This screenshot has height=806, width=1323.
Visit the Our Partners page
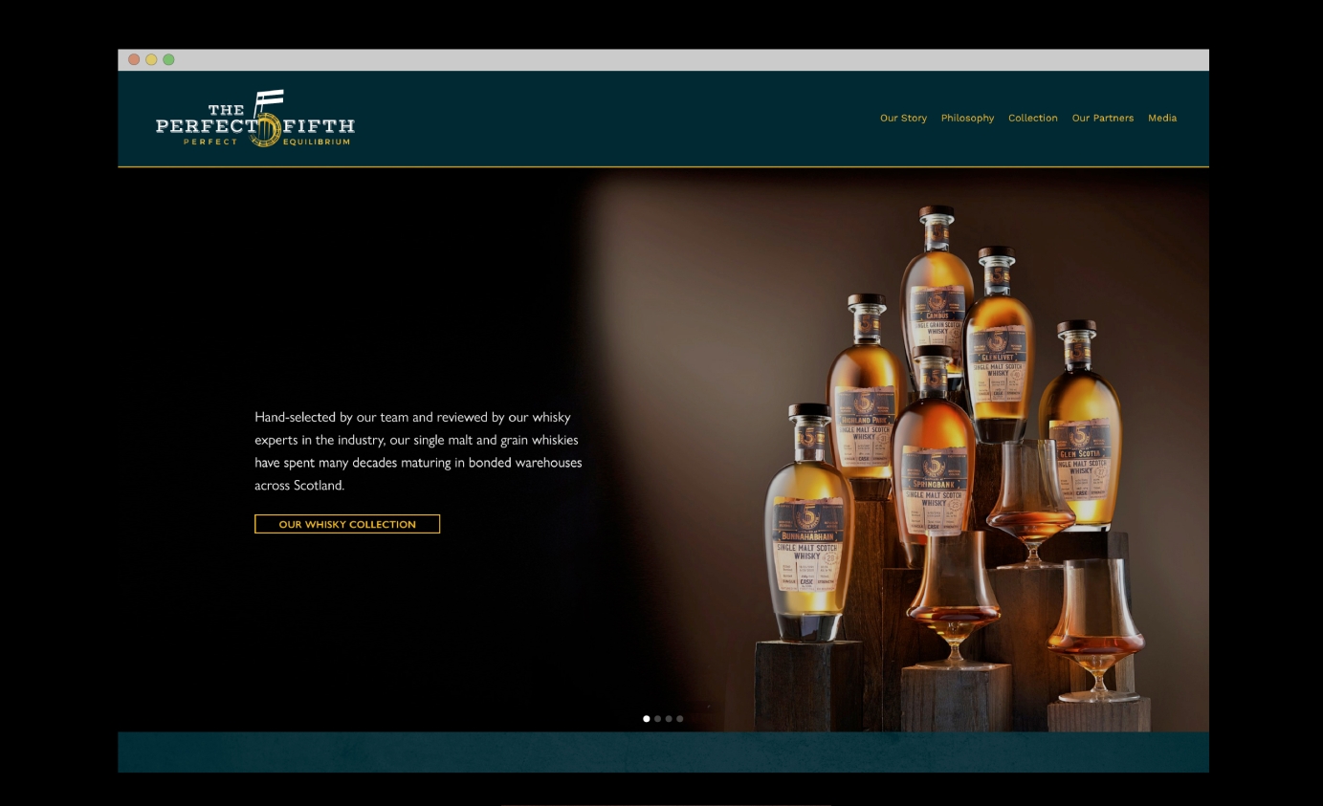pos(1102,119)
